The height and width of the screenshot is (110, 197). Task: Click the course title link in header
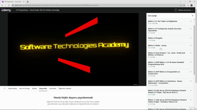coord(38,10)
